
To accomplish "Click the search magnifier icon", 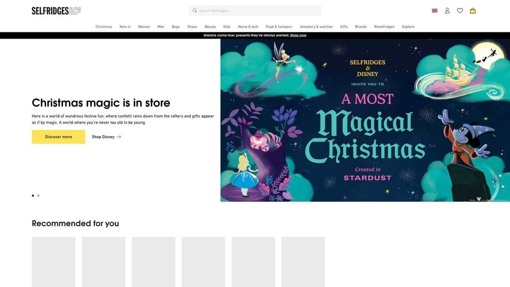I will point(194,10).
